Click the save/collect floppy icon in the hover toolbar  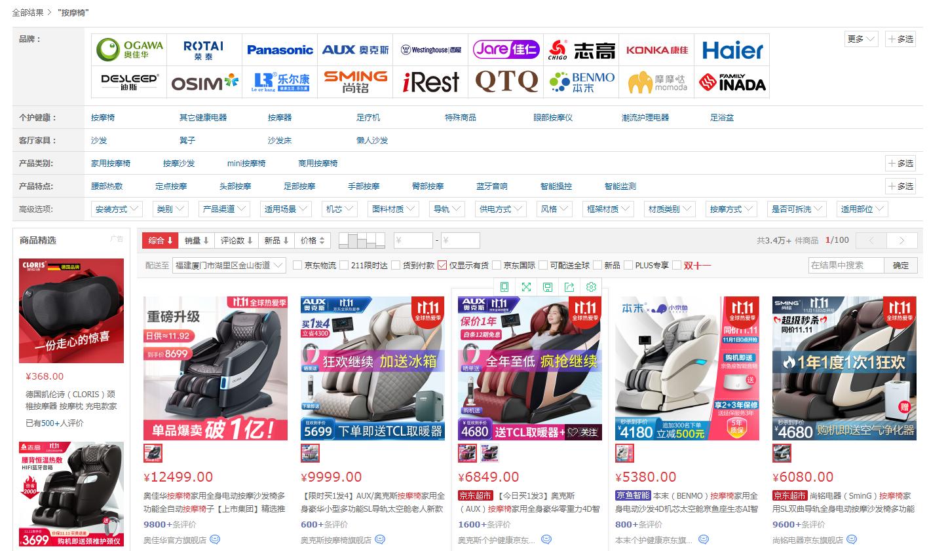[x=548, y=287]
